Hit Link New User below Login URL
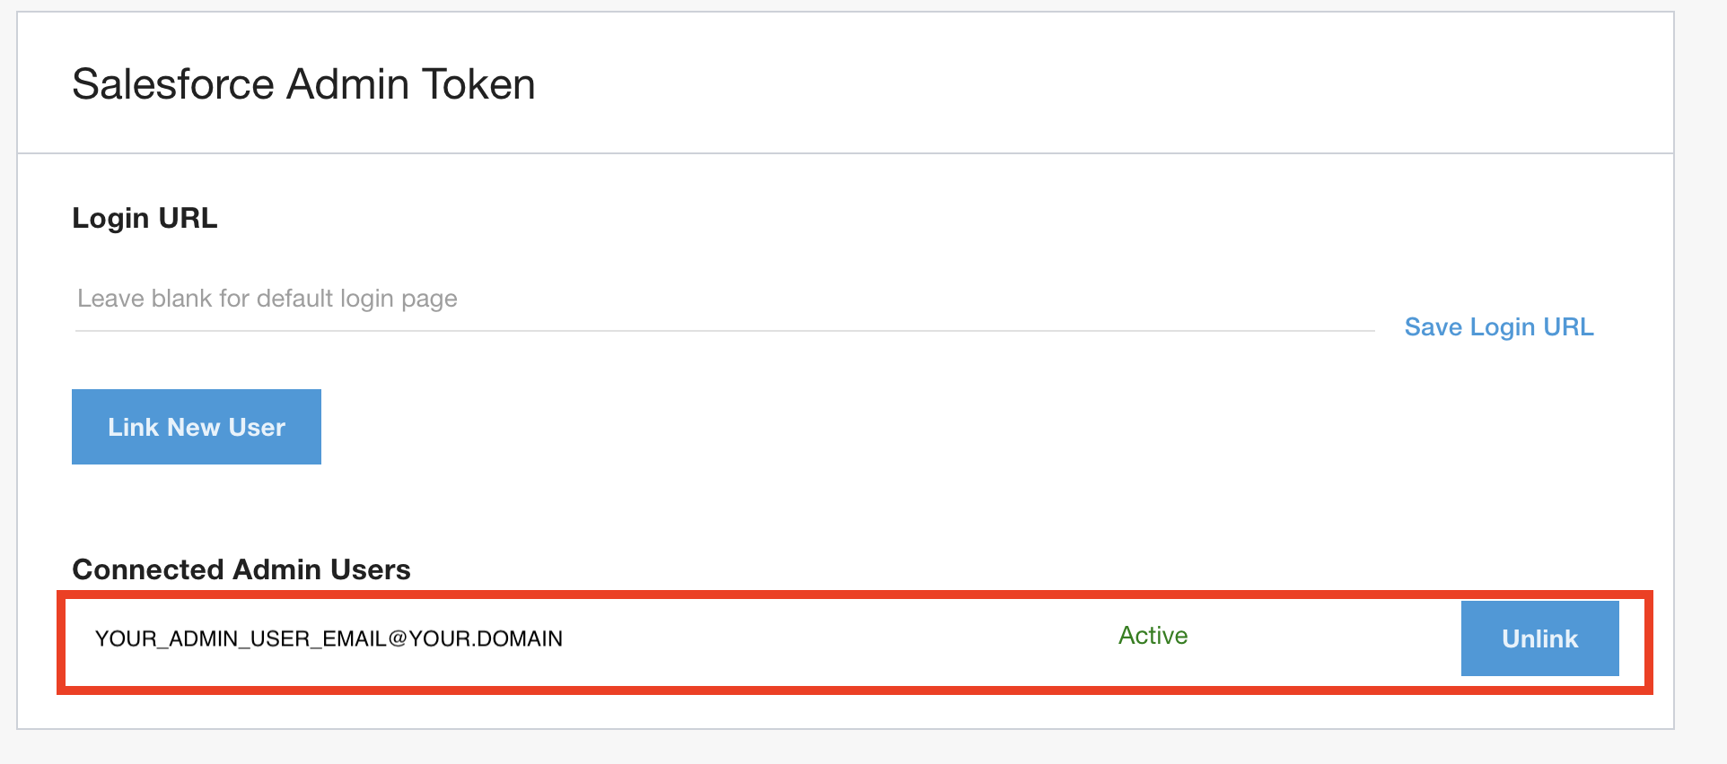Image resolution: width=1727 pixels, height=764 pixels. pos(197,427)
